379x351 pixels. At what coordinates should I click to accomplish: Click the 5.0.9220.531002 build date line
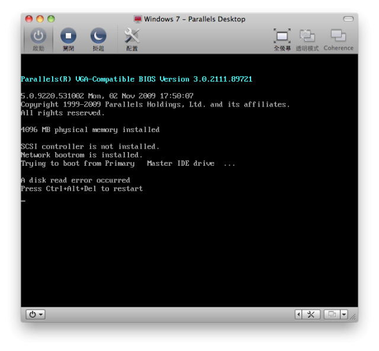[107, 96]
